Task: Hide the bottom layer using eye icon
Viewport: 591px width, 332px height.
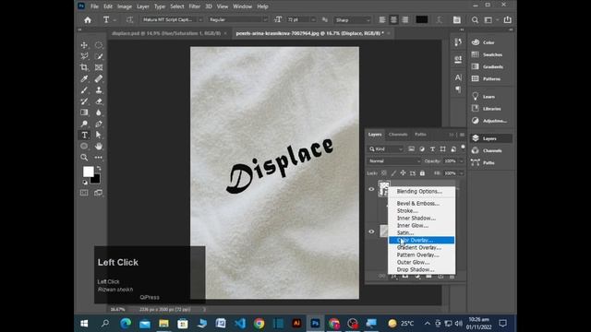Action: click(371, 231)
